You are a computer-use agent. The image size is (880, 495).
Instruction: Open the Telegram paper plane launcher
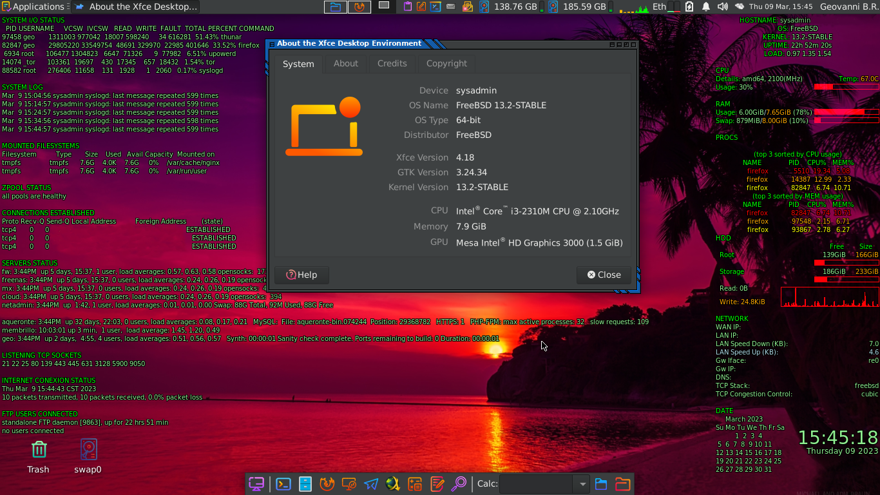[x=371, y=484]
